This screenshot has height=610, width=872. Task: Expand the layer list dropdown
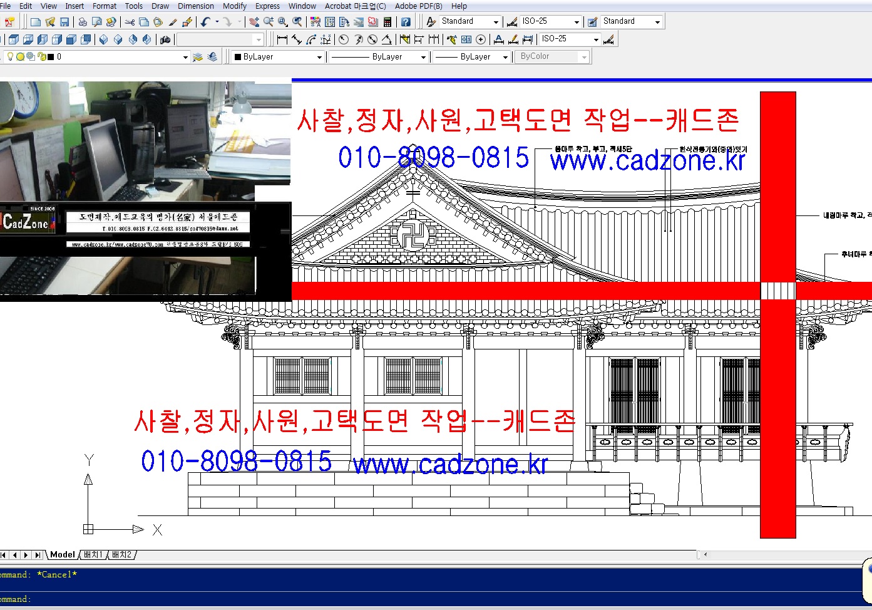click(x=185, y=57)
